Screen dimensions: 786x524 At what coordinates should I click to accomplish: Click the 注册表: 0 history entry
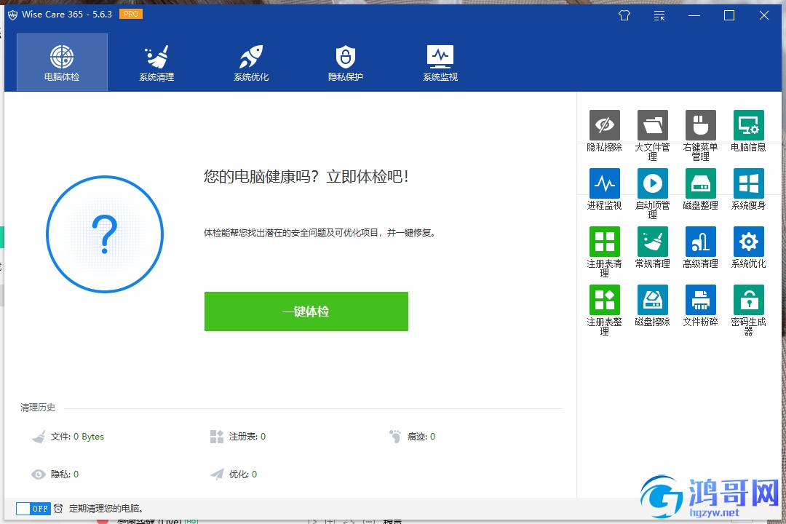pos(247,437)
